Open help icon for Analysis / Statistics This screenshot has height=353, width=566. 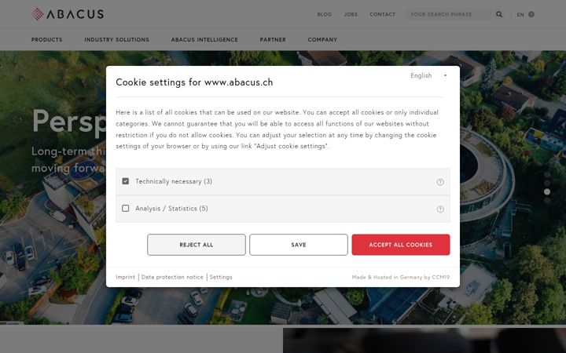pos(440,209)
